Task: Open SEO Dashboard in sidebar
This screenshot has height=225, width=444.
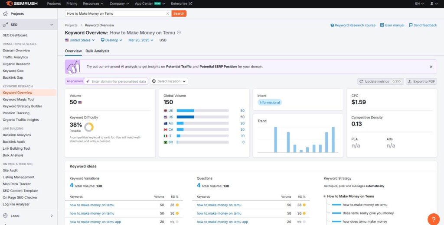Action: click(x=15, y=35)
